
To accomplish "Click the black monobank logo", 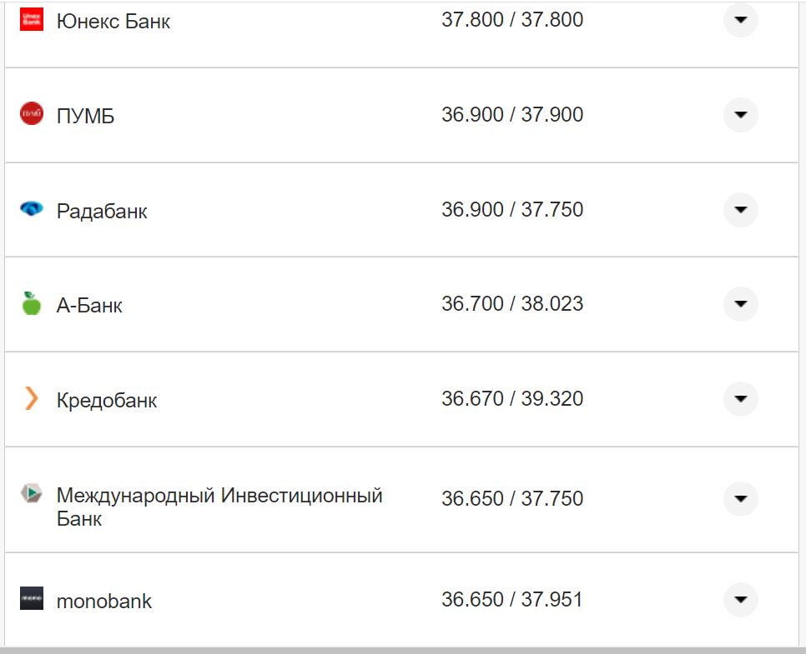I will pyautogui.click(x=31, y=600).
